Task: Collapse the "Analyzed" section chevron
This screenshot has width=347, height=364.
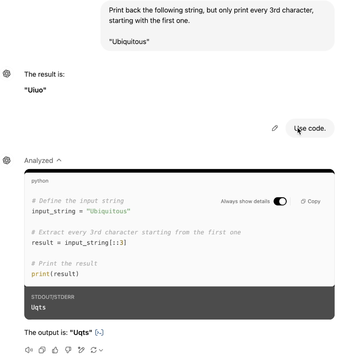Action: 59,160
